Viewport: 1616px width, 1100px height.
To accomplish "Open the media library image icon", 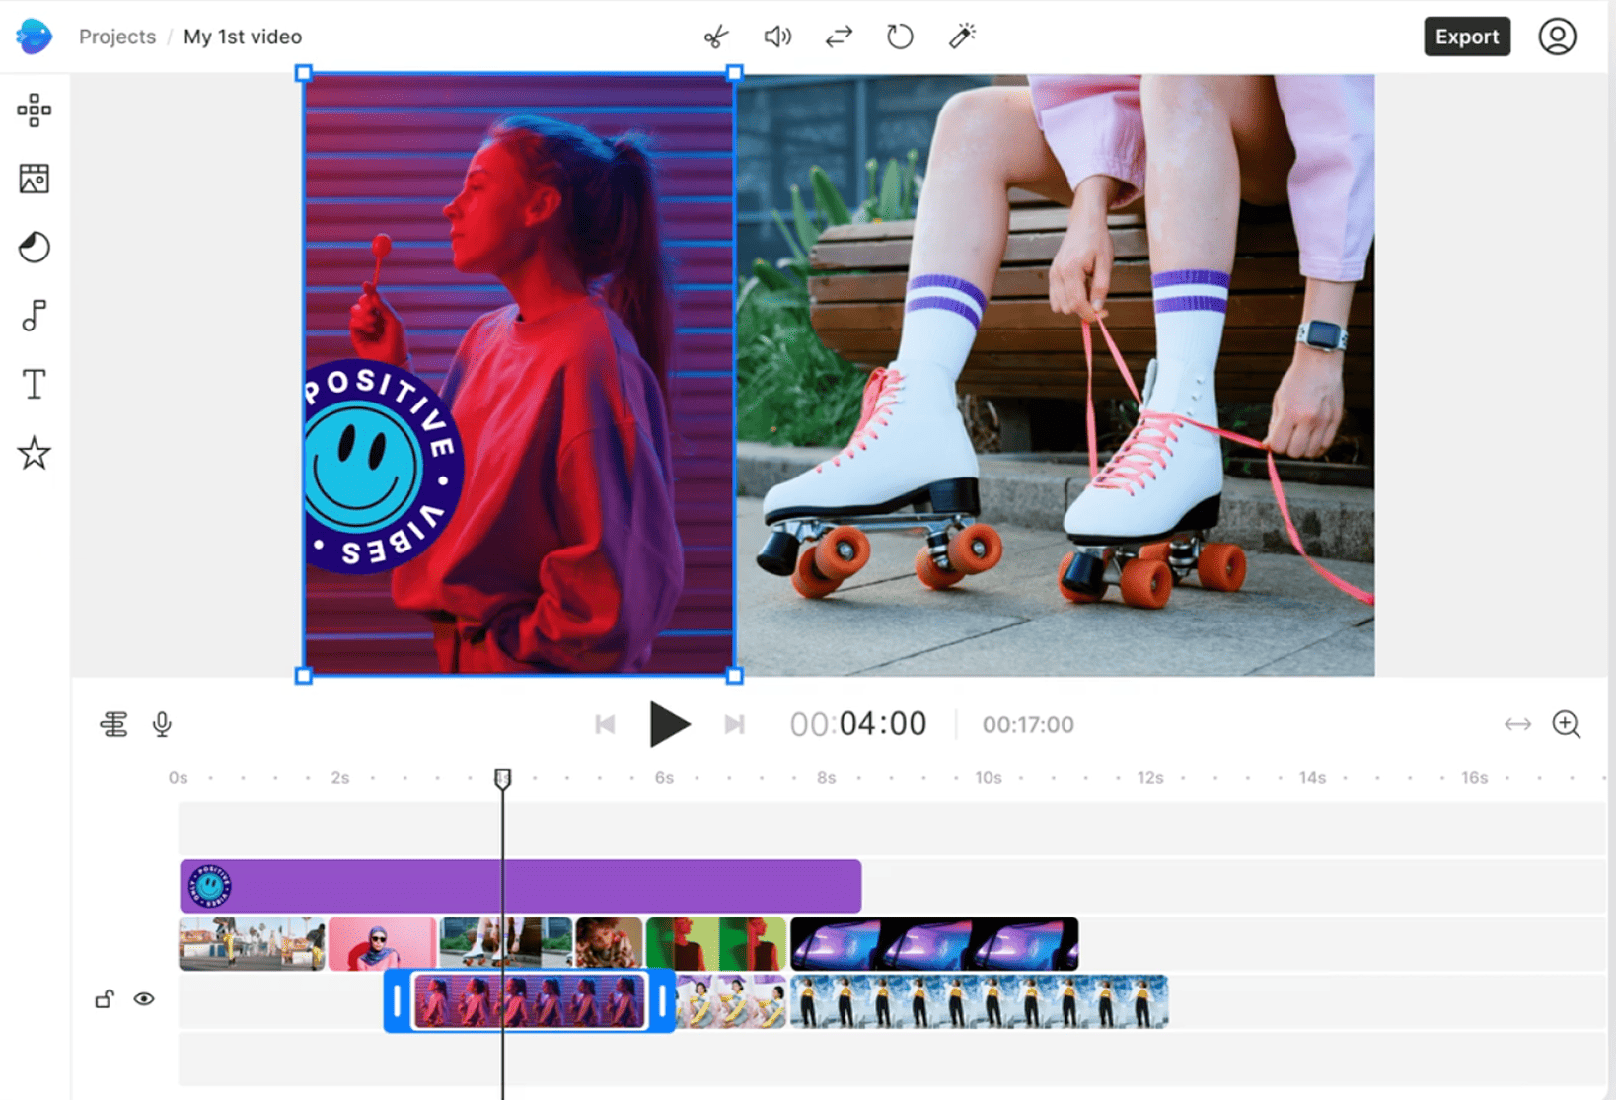I will [x=35, y=179].
